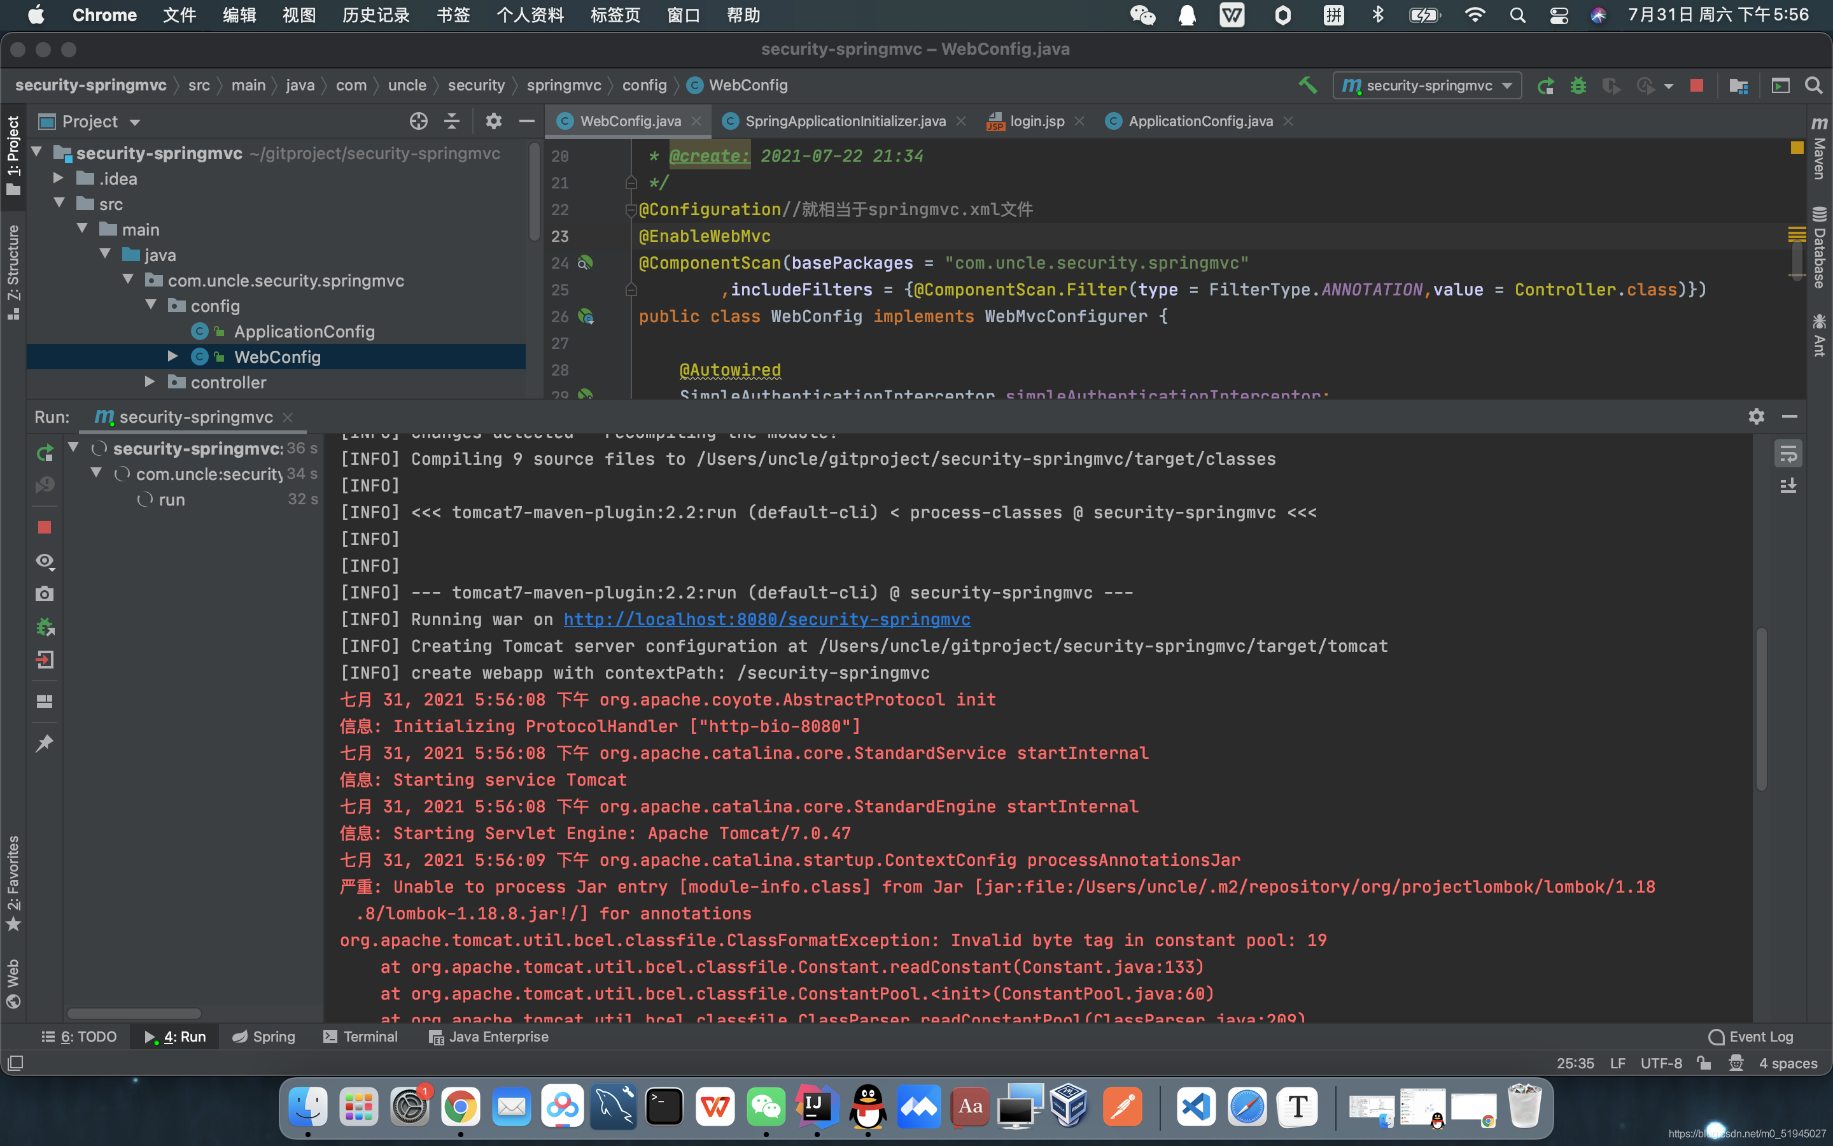Viewport: 1833px width, 1146px height.
Task: Toggle the eye watch icon in Run panel
Action: pos(45,561)
